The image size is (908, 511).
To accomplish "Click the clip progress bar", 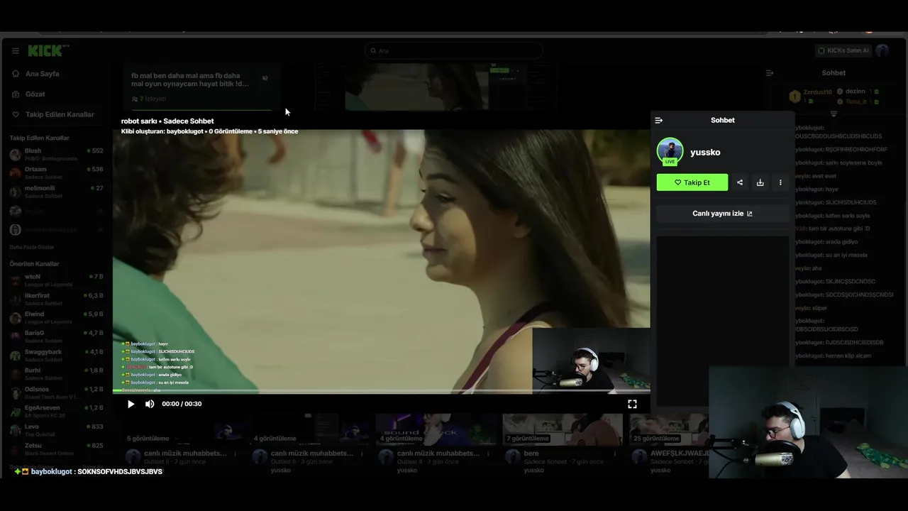I will click(x=382, y=391).
